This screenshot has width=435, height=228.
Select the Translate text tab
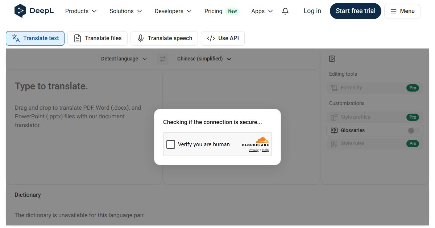tap(35, 38)
